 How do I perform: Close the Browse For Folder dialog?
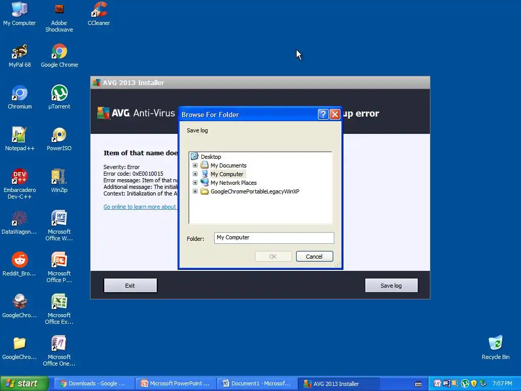335,115
